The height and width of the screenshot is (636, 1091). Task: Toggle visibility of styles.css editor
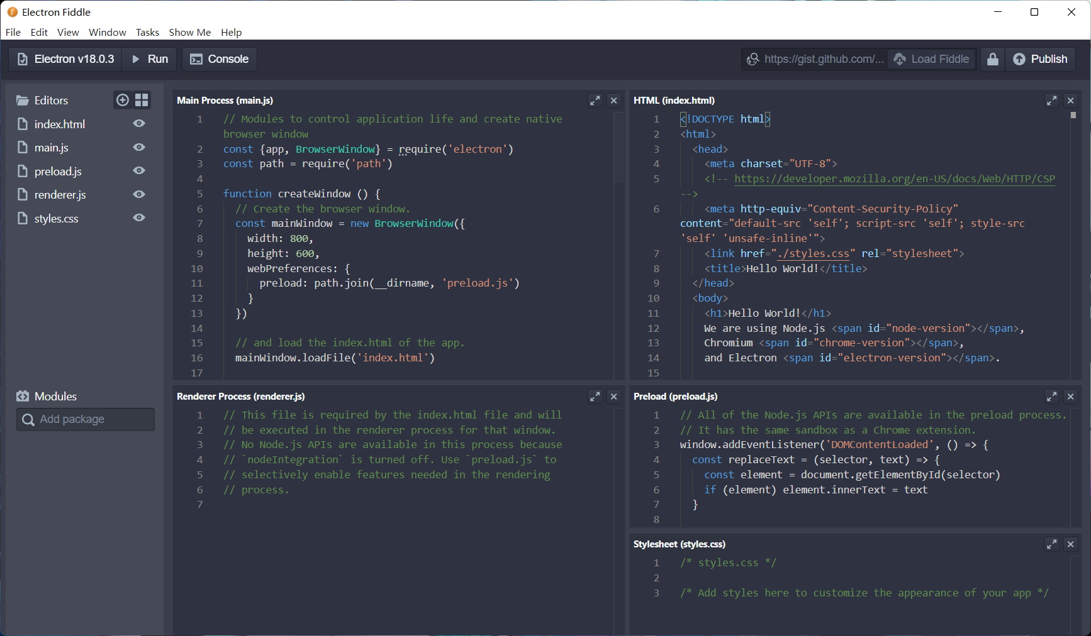point(139,218)
